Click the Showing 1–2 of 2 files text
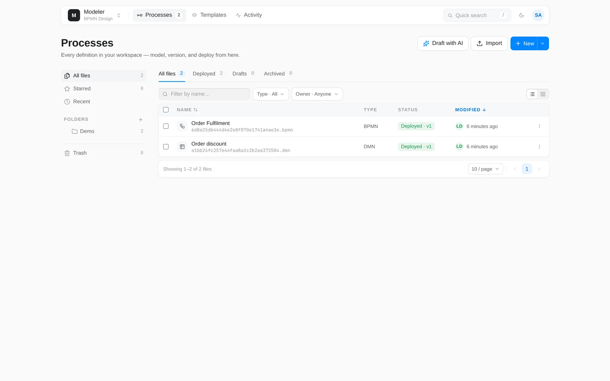Screen dimensions: 610x381 (x=187, y=169)
